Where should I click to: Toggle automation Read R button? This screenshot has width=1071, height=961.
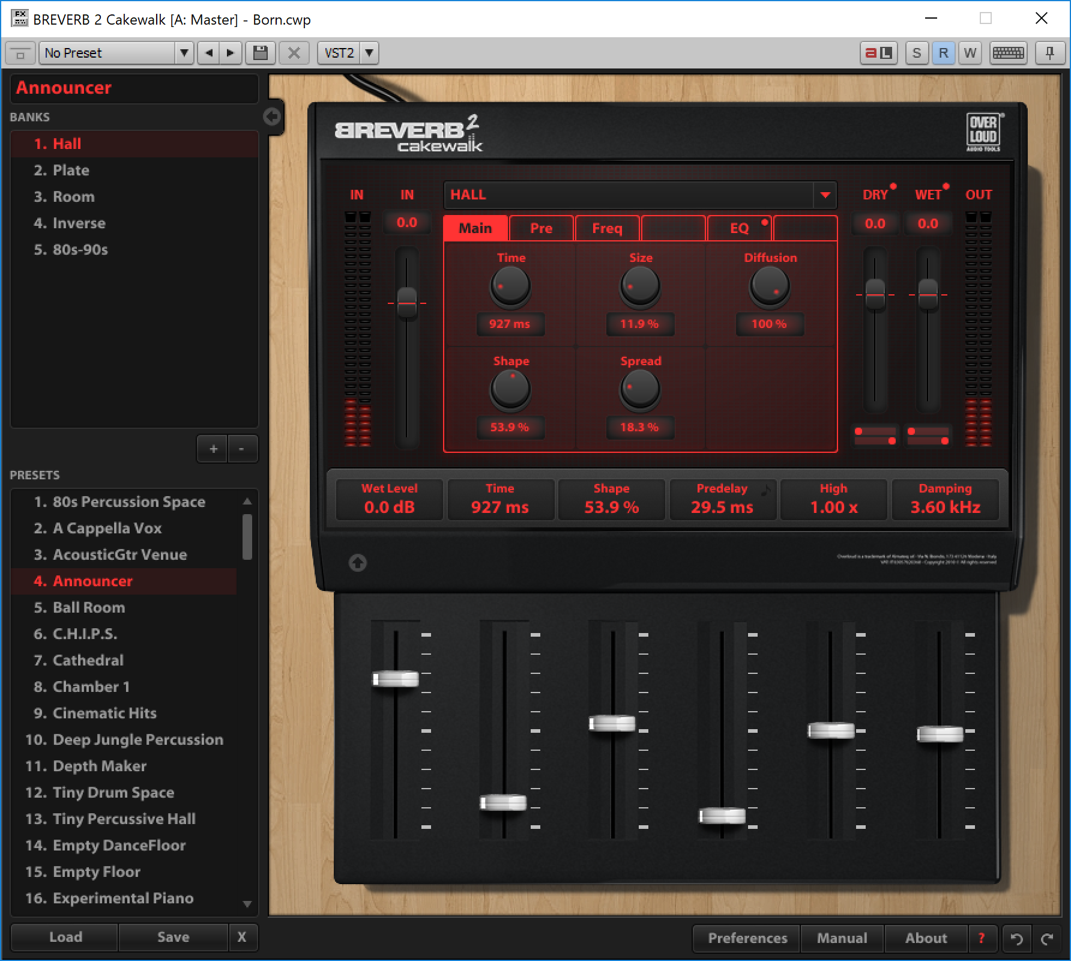[943, 53]
